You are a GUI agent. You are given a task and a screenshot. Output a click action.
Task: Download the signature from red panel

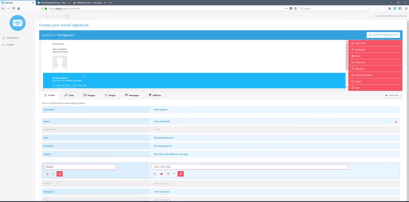[x=375, y=50]
